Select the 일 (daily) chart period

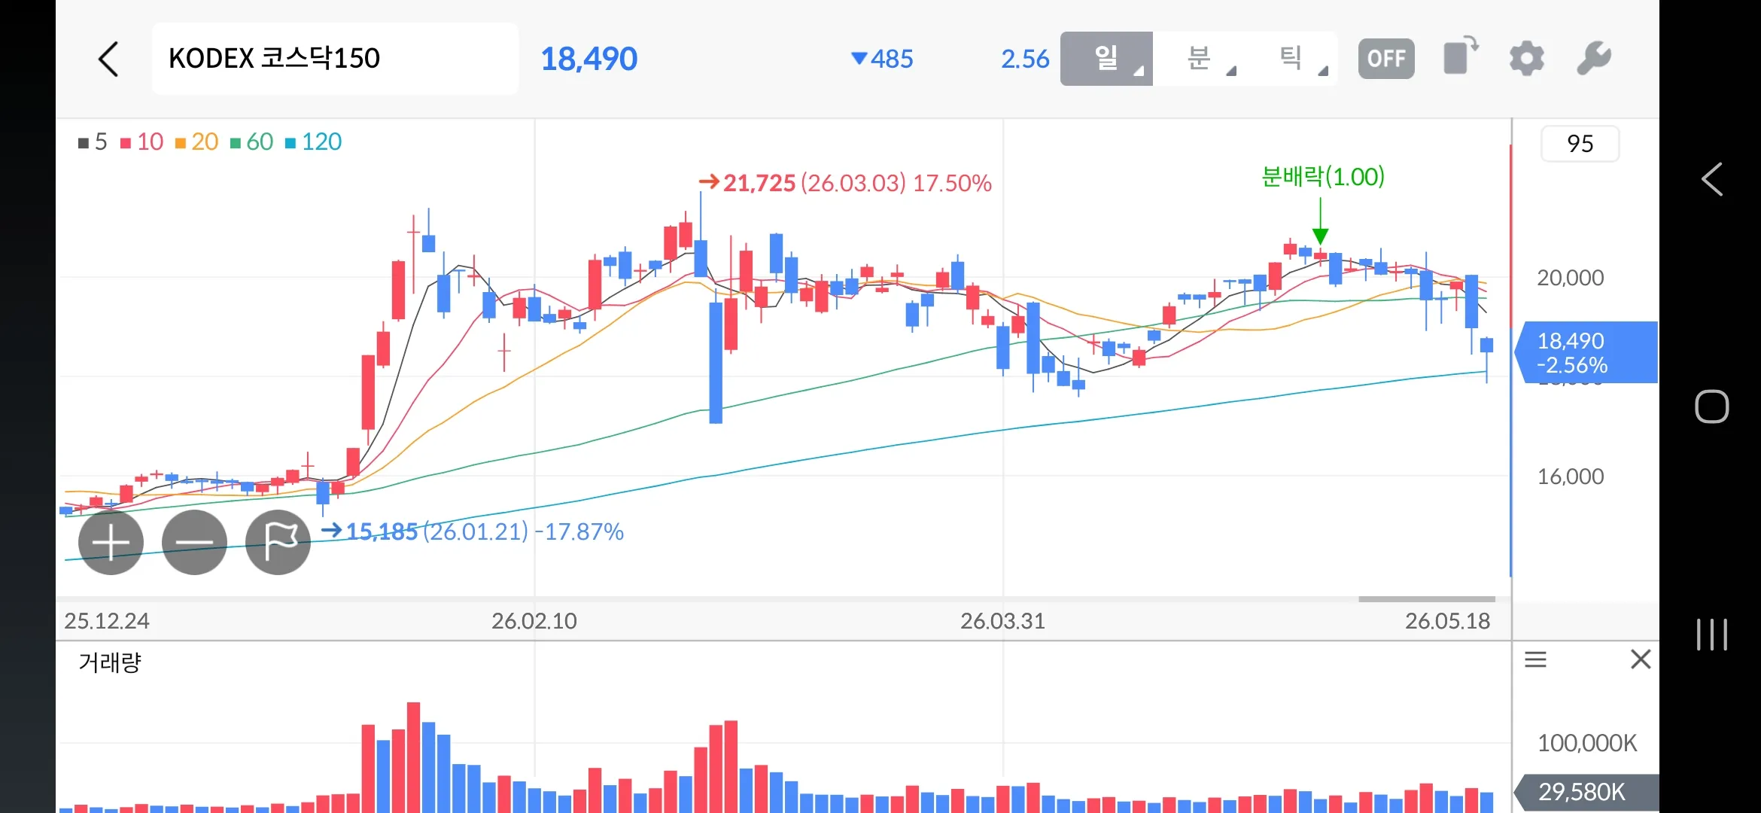1106,59
